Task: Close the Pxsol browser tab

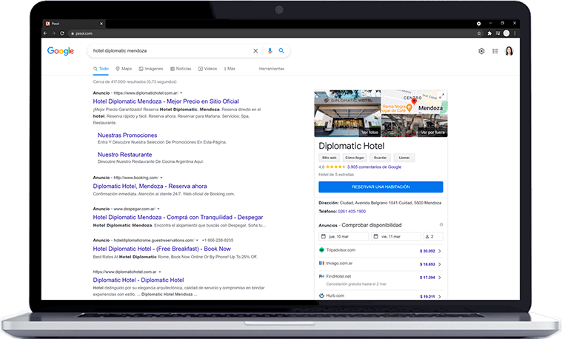Action: [101, 24]
